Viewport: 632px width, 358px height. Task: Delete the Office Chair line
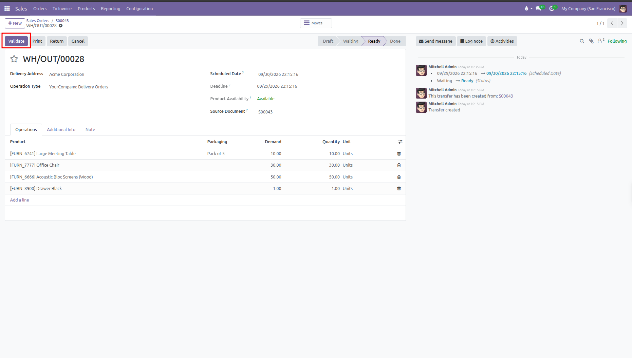pyautogui.click(x=399, y=165)
